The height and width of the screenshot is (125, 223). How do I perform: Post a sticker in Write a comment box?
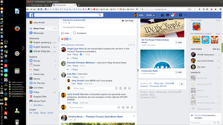(x=132, y=107)
